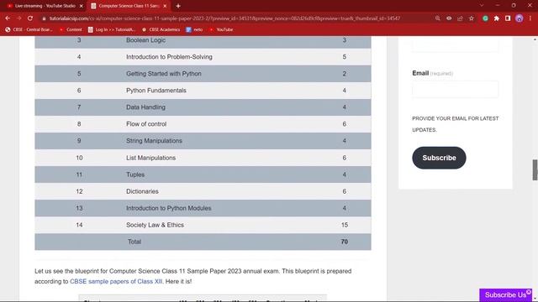The width and height of the screenshot is (538, 302).
Task: Click 'PROVIDE YOUR EMAIL FOR LATEST' text
Action: (456, 118)
